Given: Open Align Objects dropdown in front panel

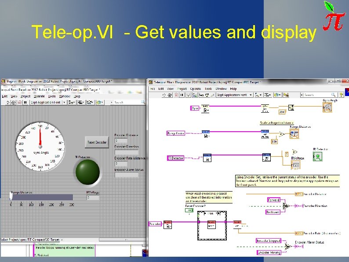Looking at the screenshot, I should (x=72, y=102).
